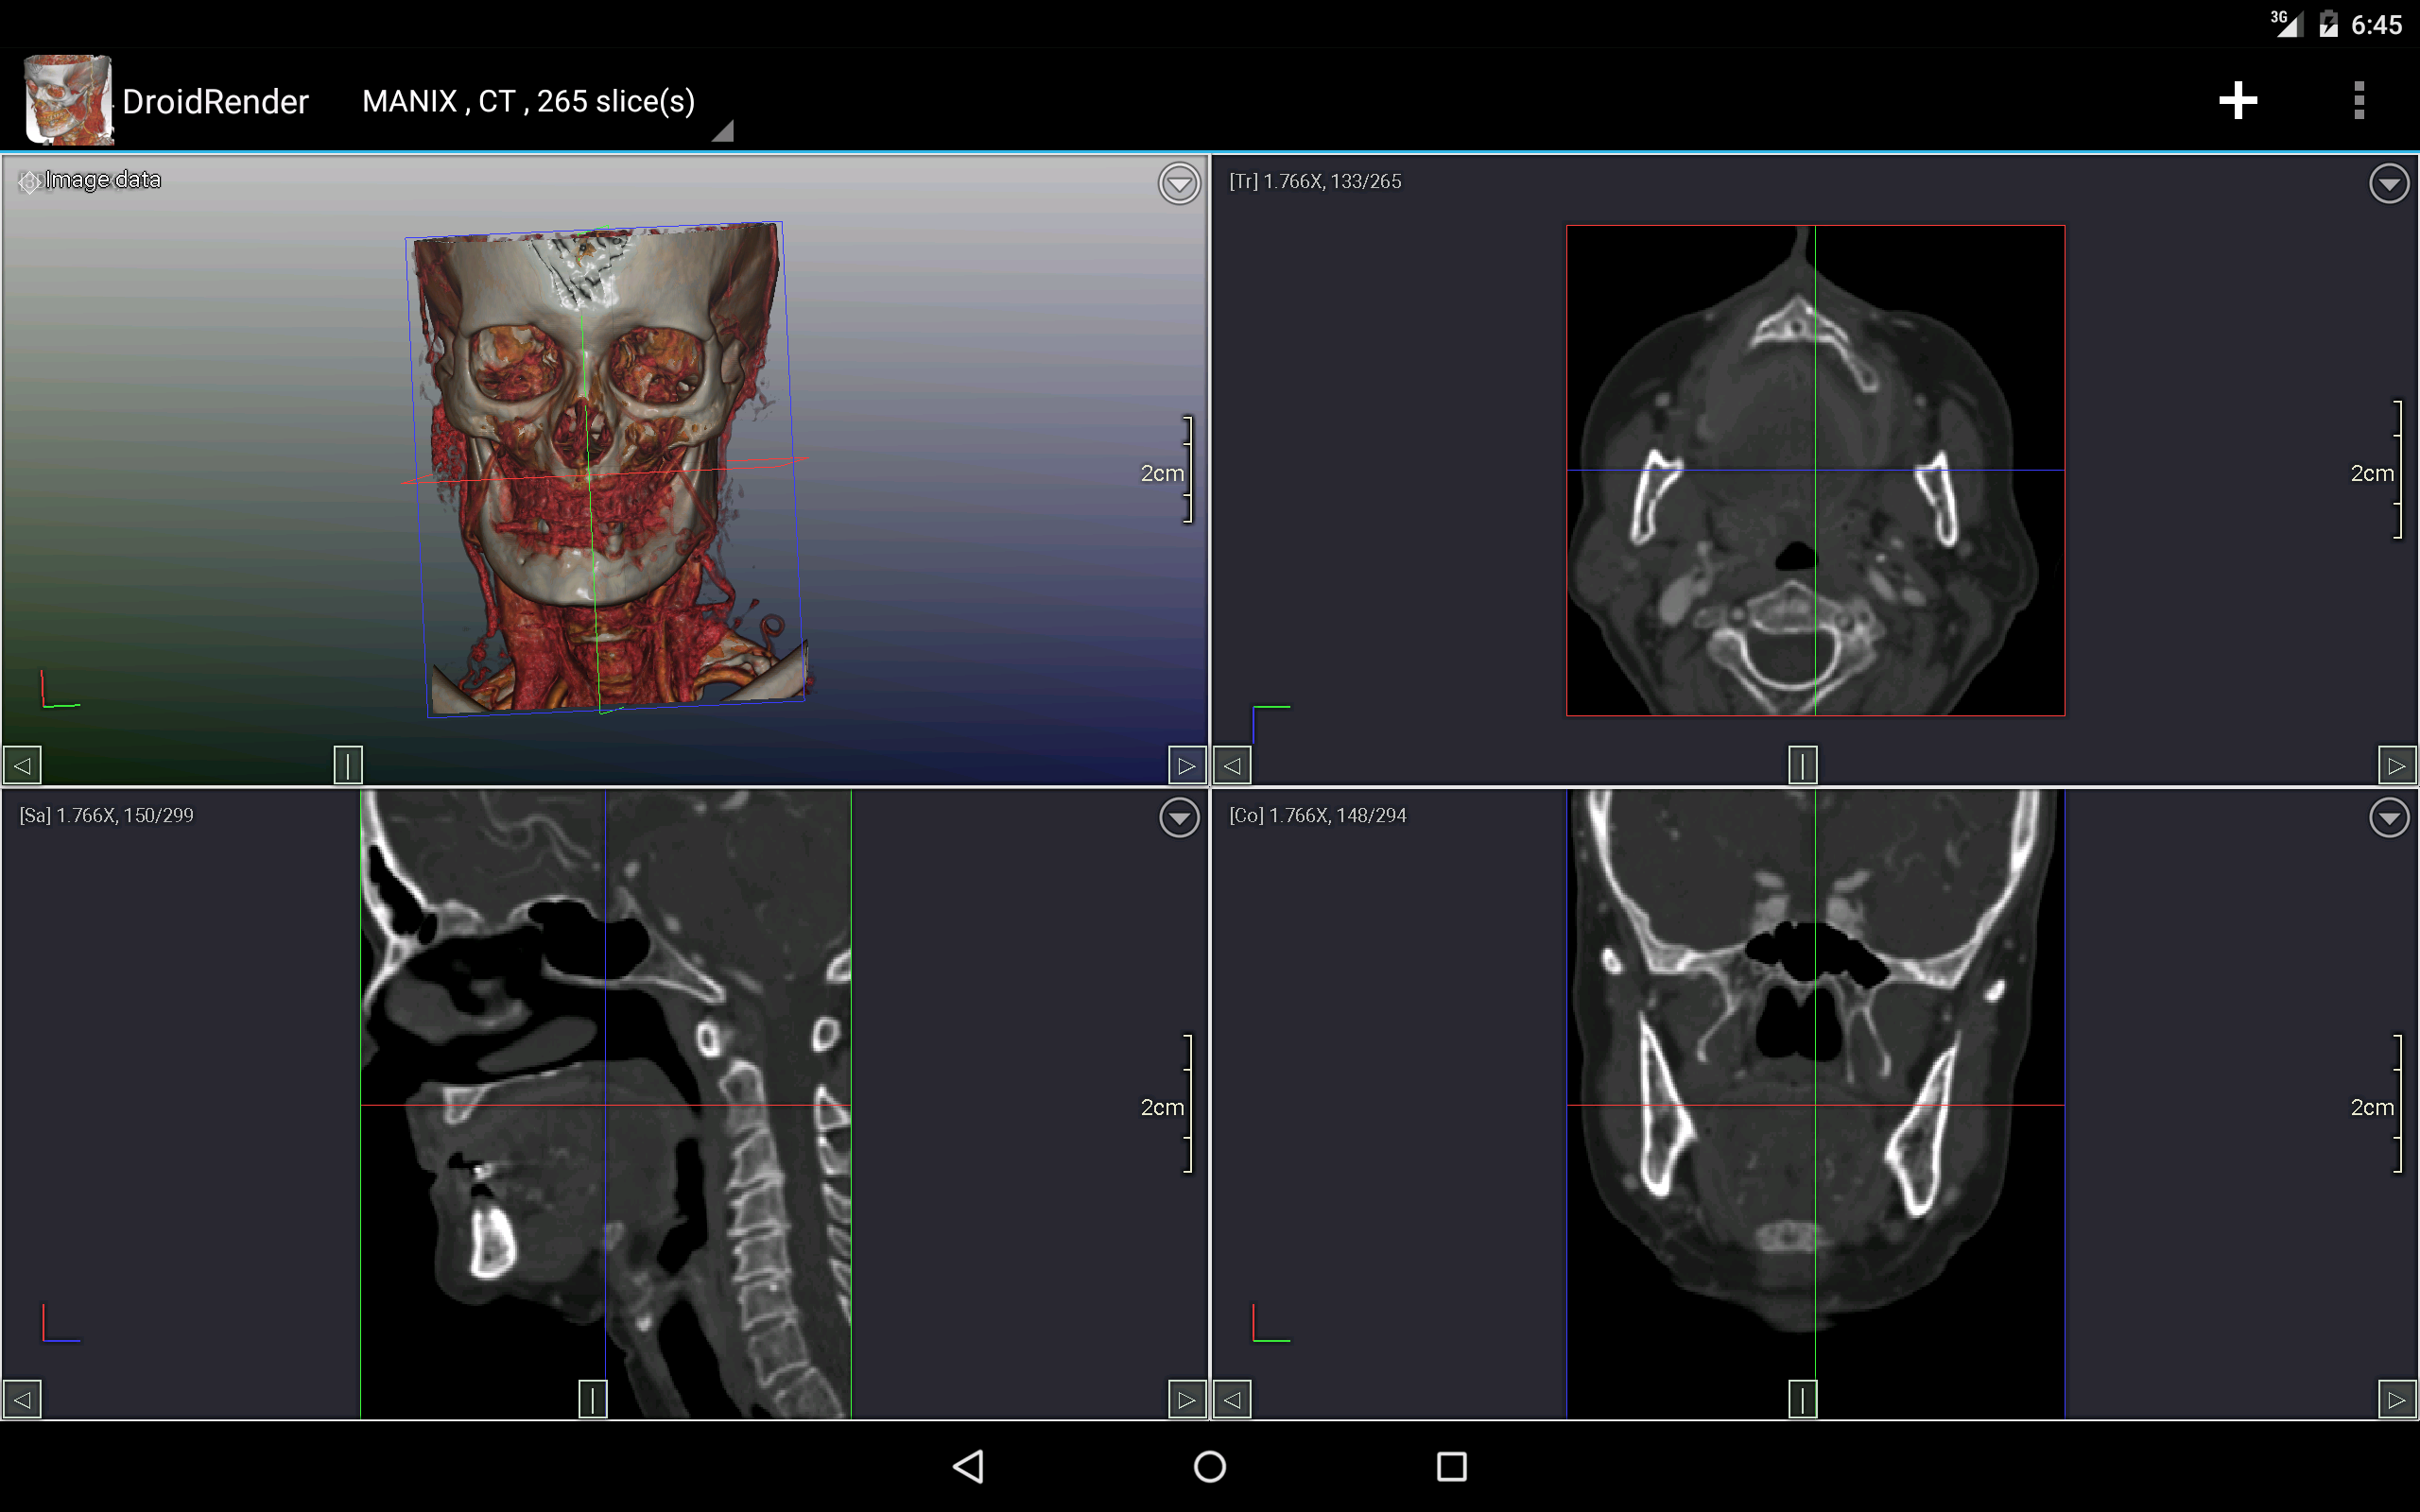Viewport: 2420px width, 1512px height.
Task: Open the MANIX CT 265 slices dataset dropdown
Action: pos(547,103)
